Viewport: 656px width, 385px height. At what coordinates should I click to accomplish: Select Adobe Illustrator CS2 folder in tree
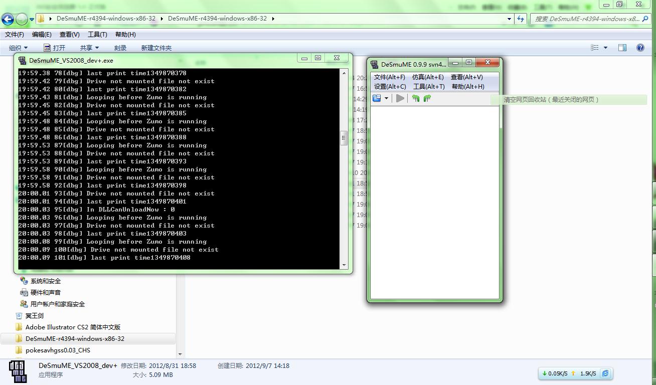[x=73, y=327]
